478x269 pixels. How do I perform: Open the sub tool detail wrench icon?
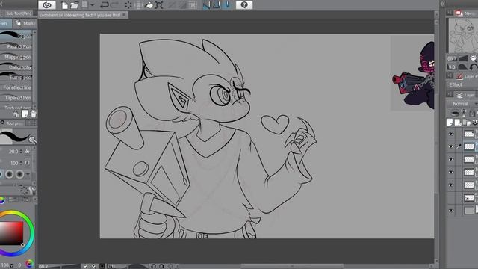tap(32, 191)
